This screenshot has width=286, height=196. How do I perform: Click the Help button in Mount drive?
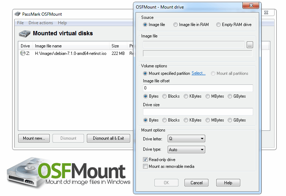228,182
